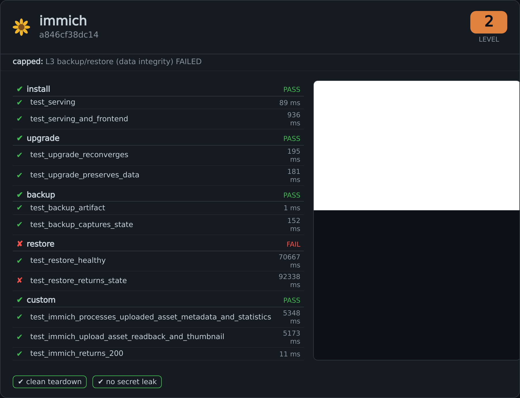Click the green check next to install
The height and width of the screenshot is (398, 520).
[x=20, y=89]
